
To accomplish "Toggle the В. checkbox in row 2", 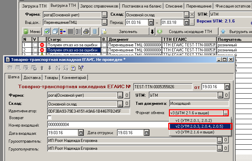I will 104,50.
